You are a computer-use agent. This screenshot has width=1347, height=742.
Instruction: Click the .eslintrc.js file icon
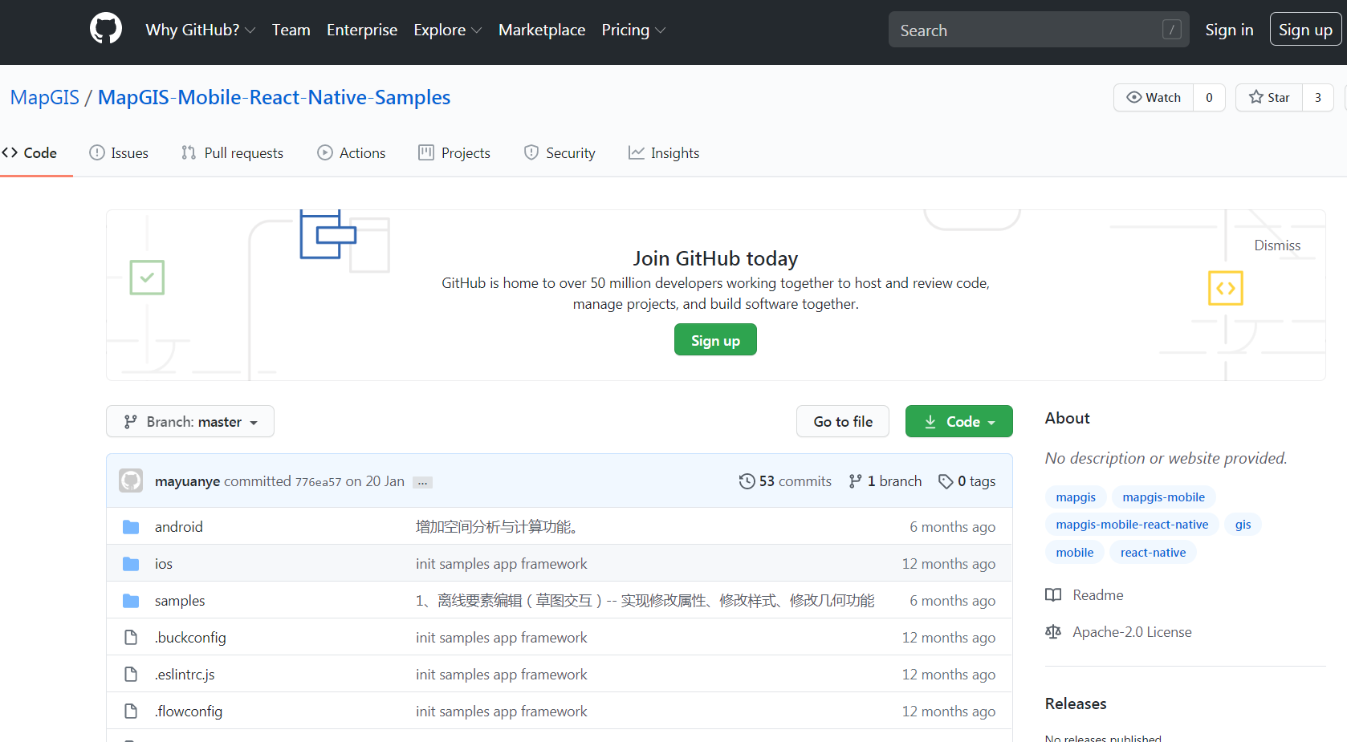tap(131, 675)
